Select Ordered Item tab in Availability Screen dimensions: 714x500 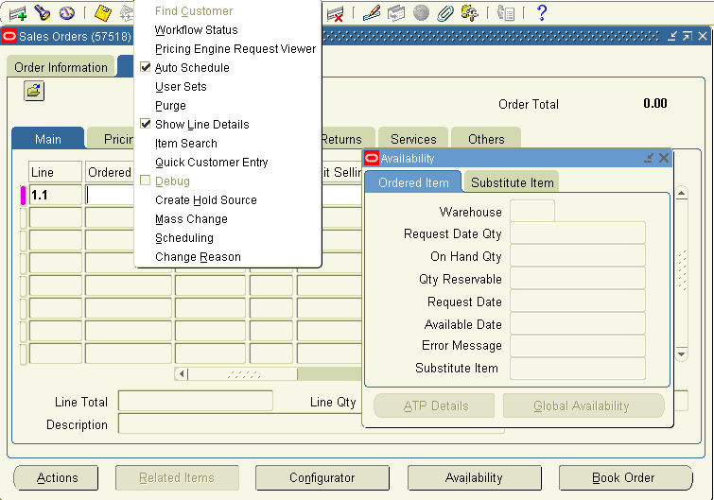point(413,182)
